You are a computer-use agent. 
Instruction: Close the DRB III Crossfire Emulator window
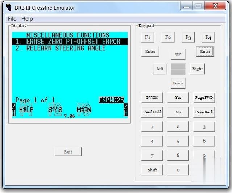point(215,6)
